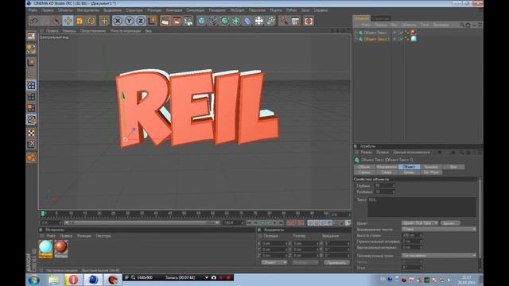Toggle the Y axis lock
This screenshot has height=286, width=509.
129,21
